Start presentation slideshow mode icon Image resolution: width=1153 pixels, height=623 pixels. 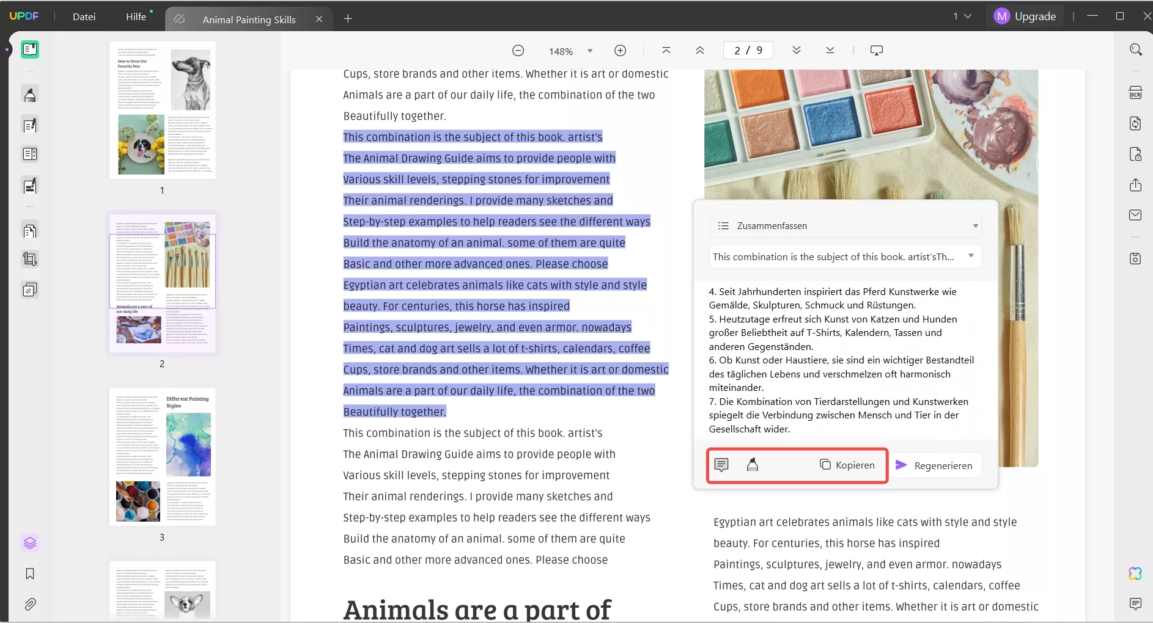(876, 51)
